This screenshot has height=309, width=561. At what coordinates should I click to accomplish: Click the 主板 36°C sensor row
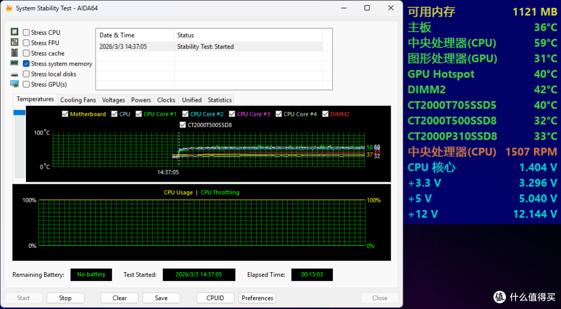pos(482,27)
